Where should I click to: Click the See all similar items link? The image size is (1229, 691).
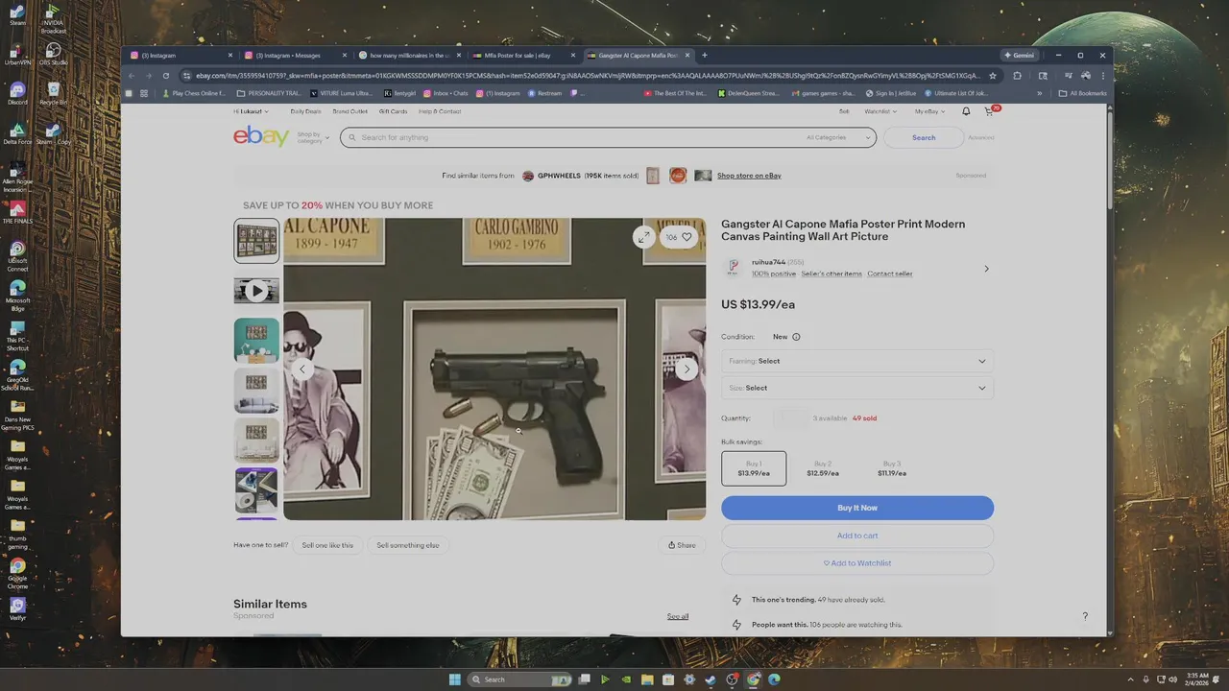click(678, 616)
